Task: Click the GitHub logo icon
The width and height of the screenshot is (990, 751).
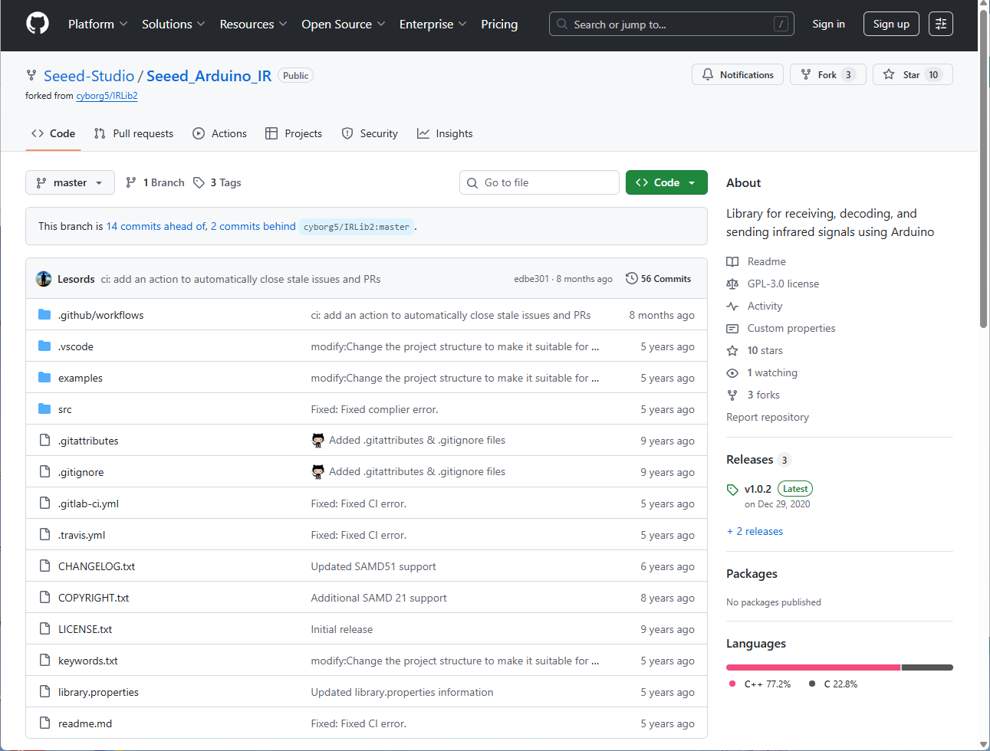Action: tap(38, 24)
